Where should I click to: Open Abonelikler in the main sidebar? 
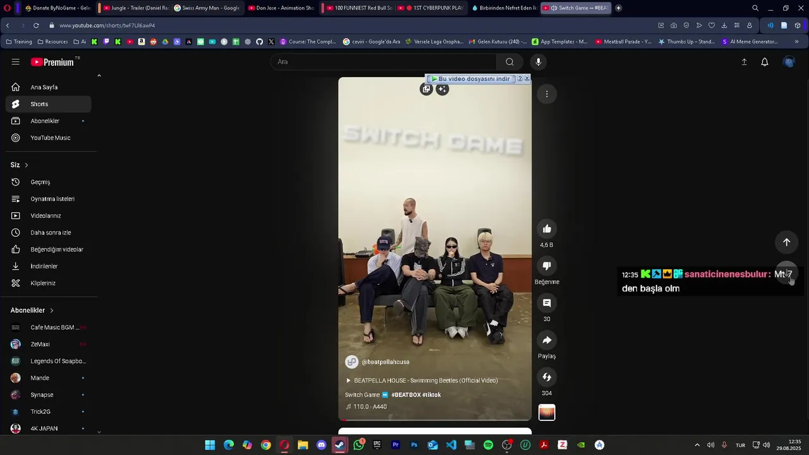point(49,121)
